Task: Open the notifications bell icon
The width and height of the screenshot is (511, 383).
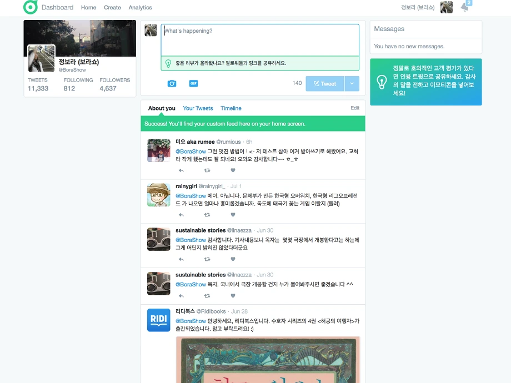Action: point(465,7)
